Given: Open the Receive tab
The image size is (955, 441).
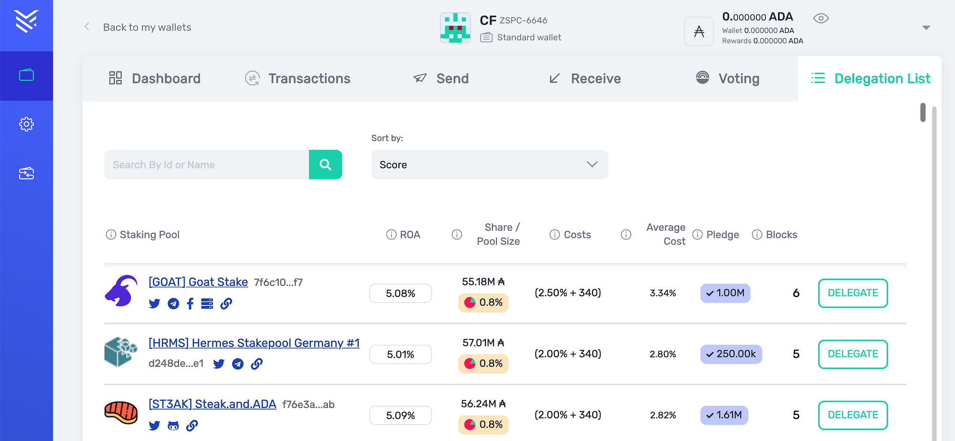Looking at the screenshot, I should [584, 78].
